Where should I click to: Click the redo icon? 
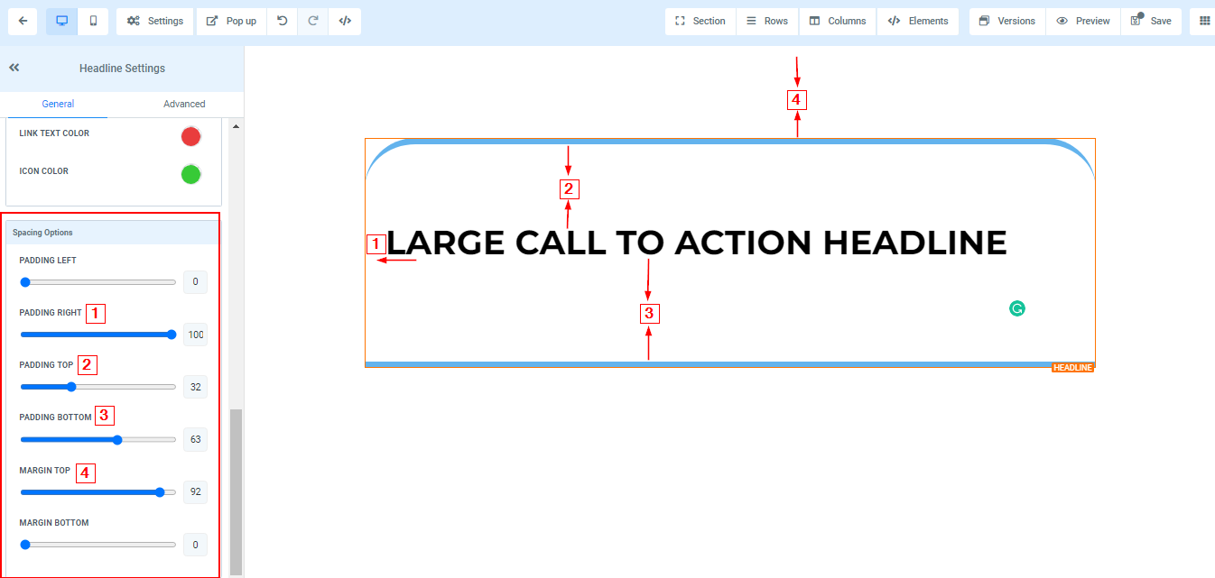[313, 21]
